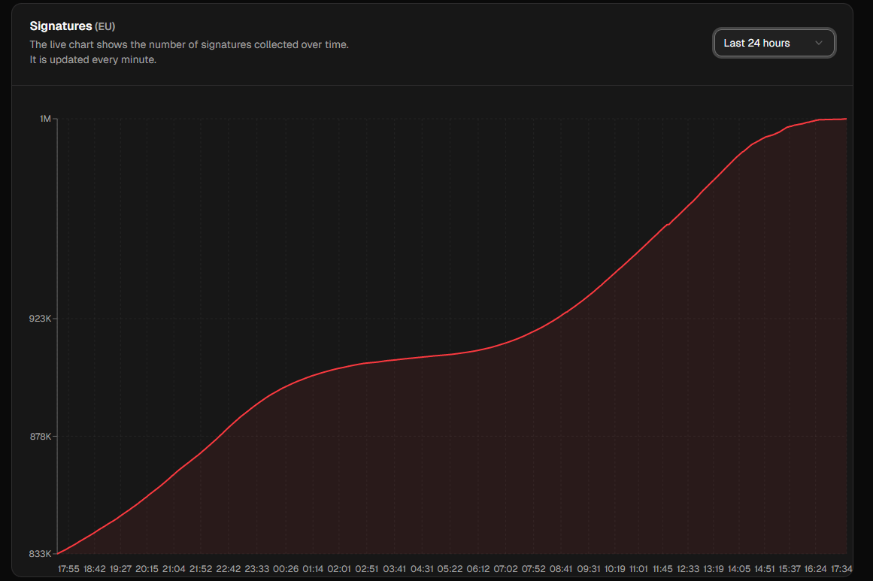Click the 878K y-axis label
The height and width of the screenshot is (581, 873).
click(40, 436)
